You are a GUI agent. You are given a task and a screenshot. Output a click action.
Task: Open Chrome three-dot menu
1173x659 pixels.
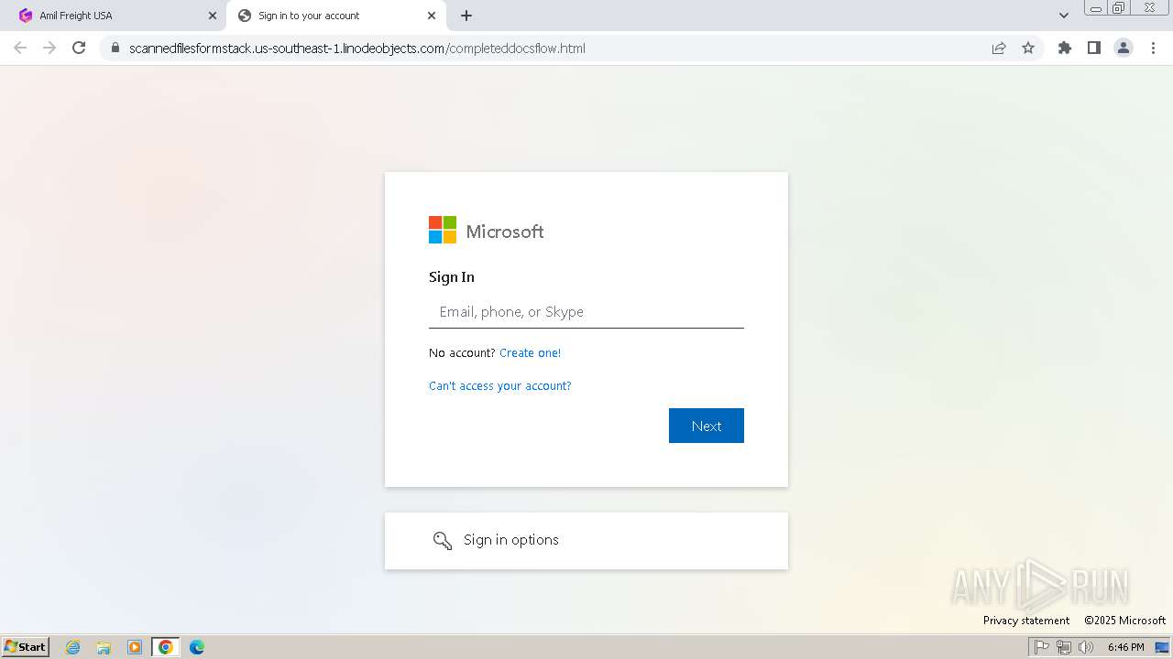click(x=1153, y=48)
